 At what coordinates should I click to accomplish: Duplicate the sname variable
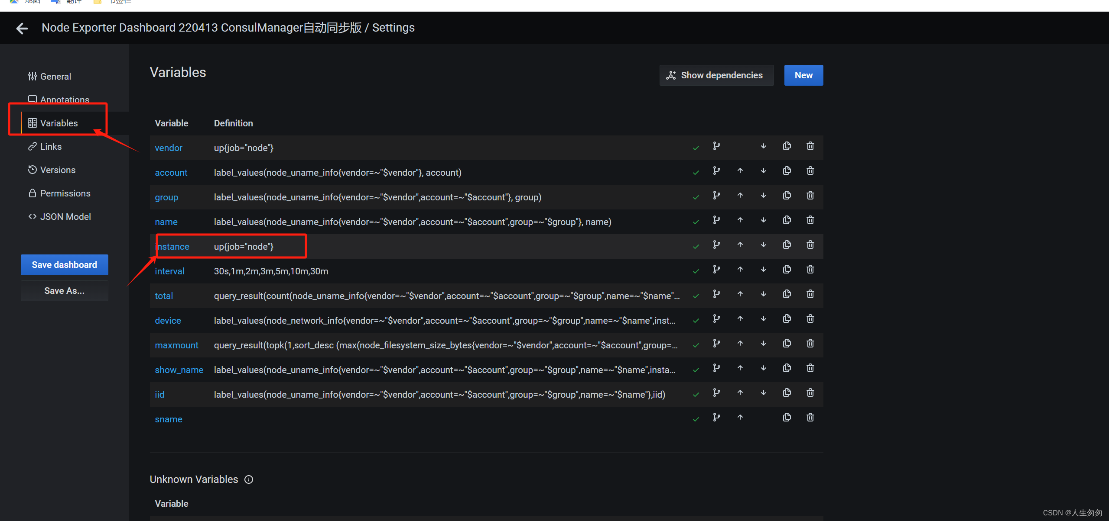pyautogui.click(x=787, y=418)
